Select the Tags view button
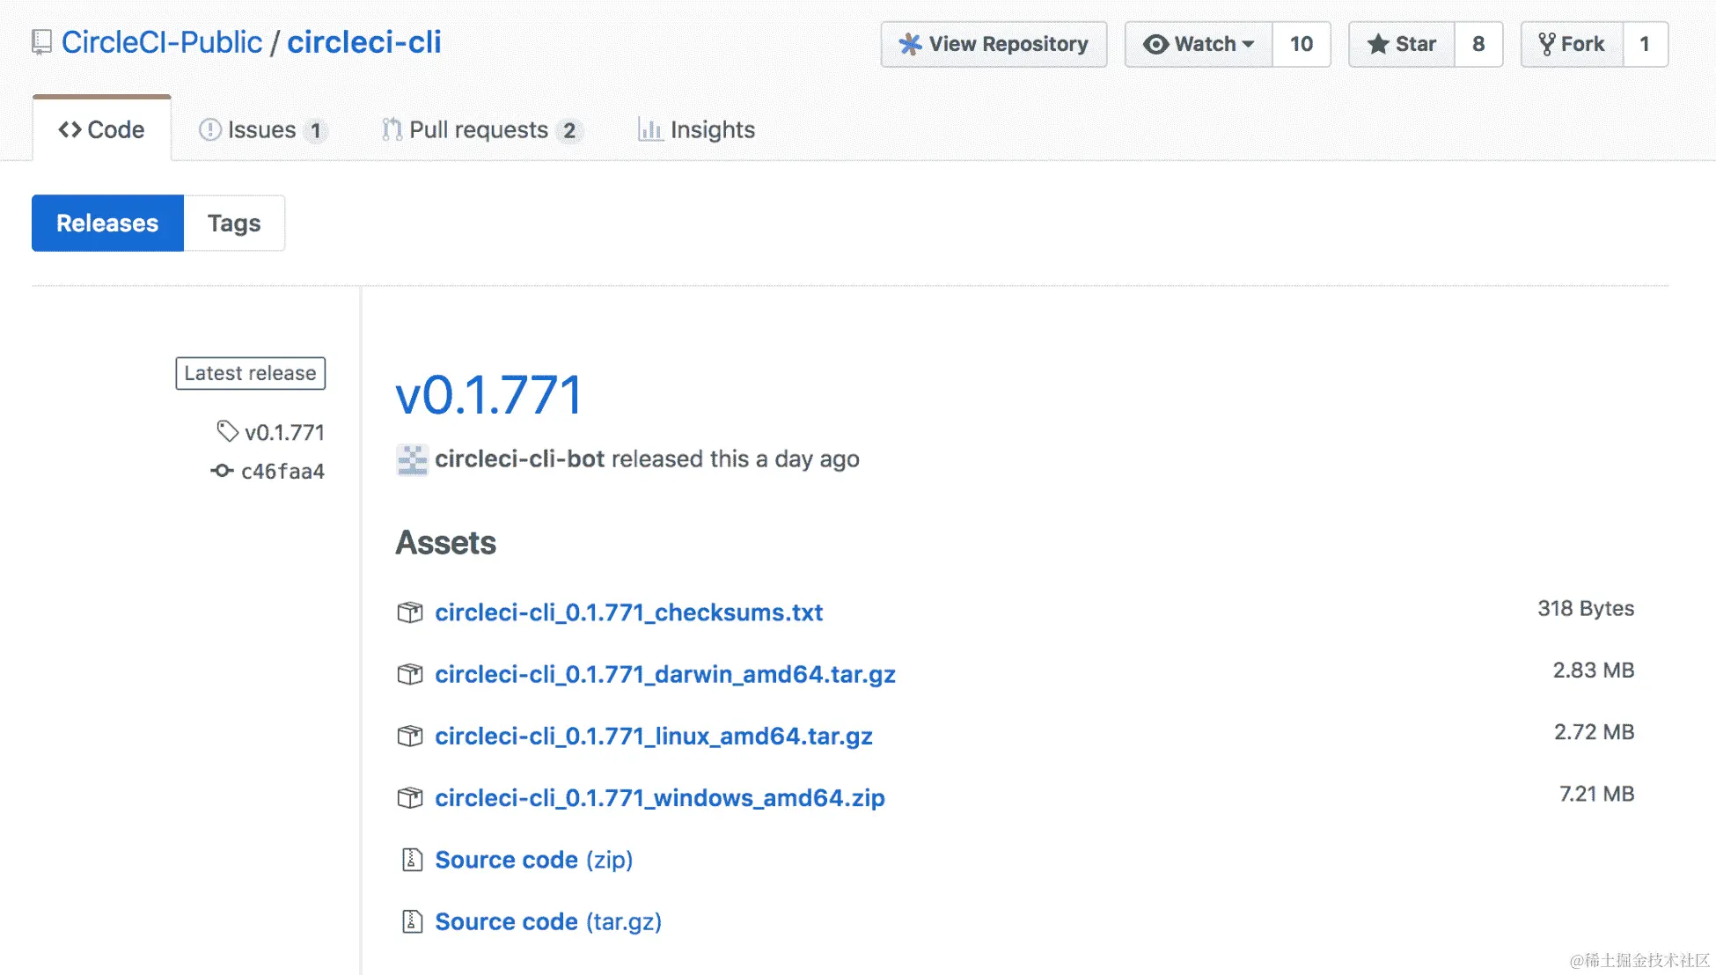This screenshot has height=975, width=1716. 234,224
